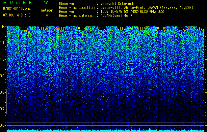Click the meteor label

tap(47, 10)
